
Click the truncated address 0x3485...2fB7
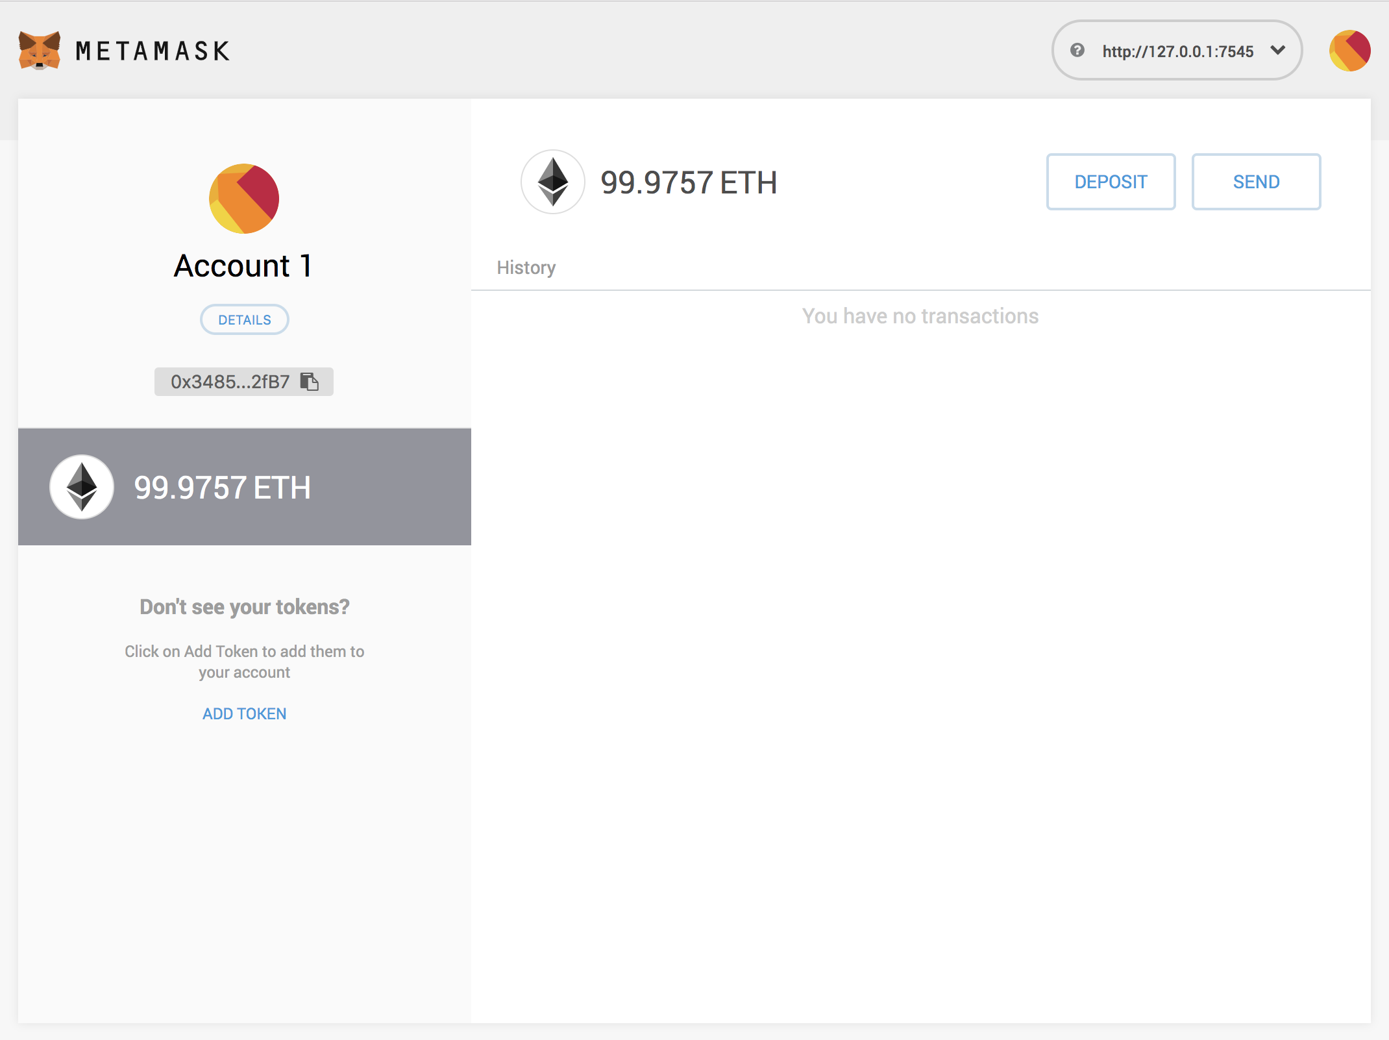point(230,382)
